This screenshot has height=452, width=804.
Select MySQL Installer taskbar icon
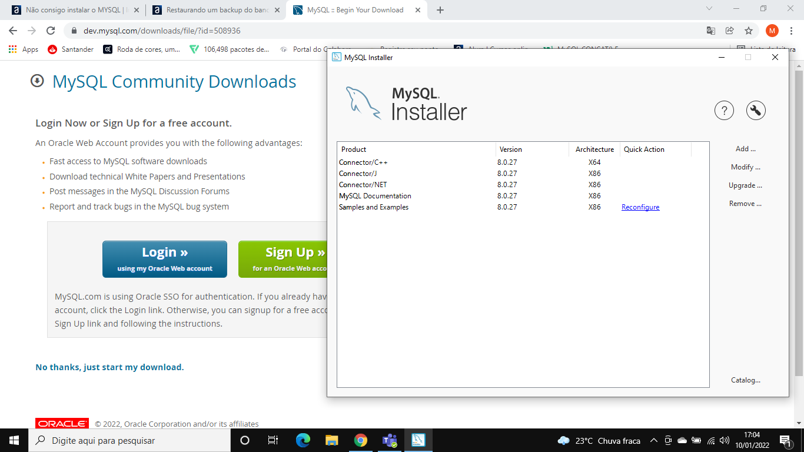coord(418,440)
